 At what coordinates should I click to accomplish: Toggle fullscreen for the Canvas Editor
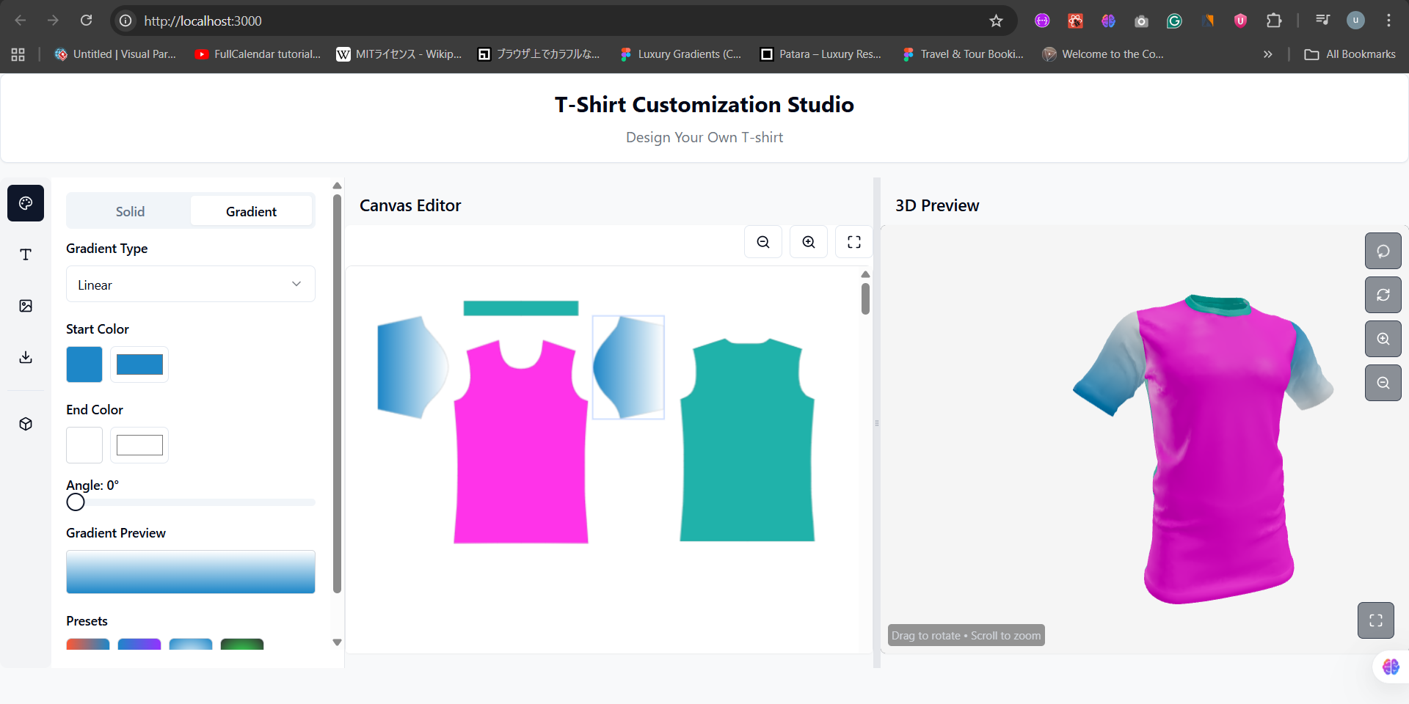(x=853, y=242)
